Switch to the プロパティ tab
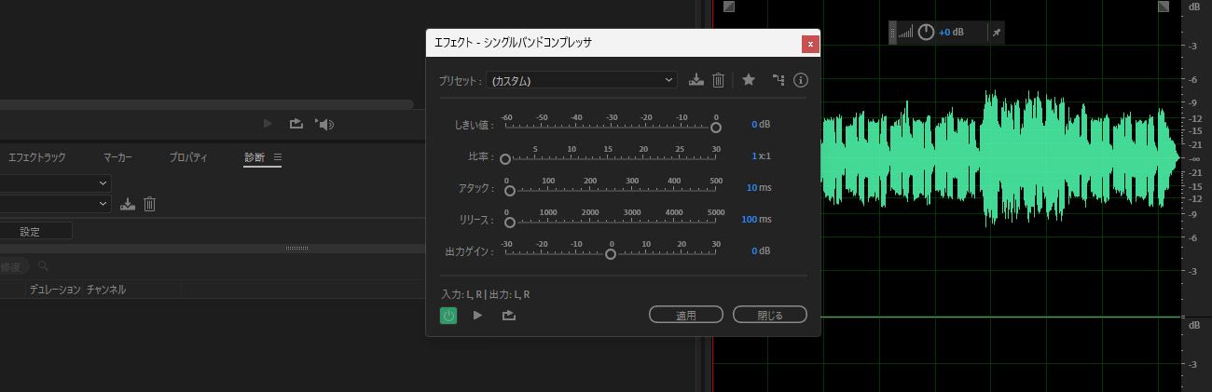 (188, 157)
